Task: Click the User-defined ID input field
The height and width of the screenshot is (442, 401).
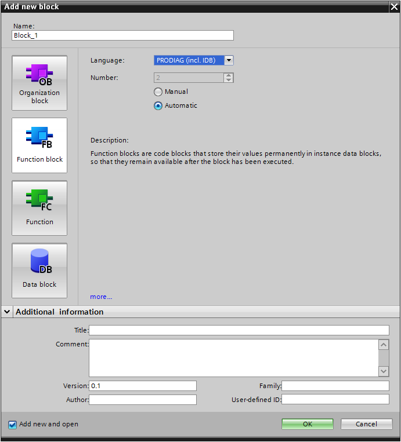Action: (335, 400)
